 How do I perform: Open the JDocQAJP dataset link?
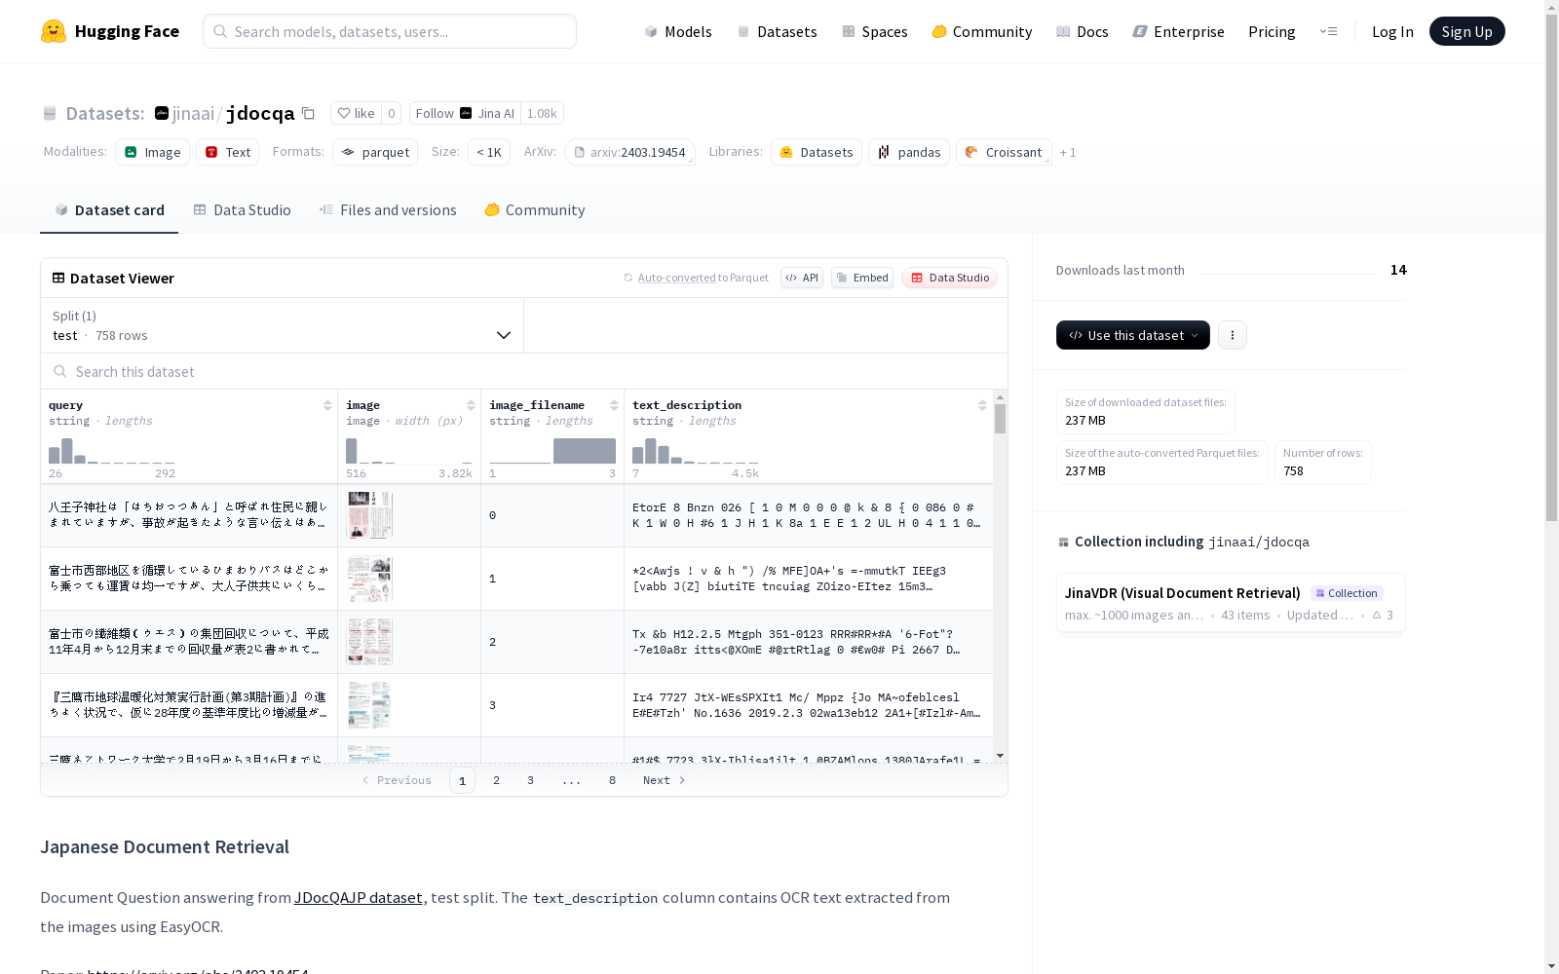coord(359,897)
